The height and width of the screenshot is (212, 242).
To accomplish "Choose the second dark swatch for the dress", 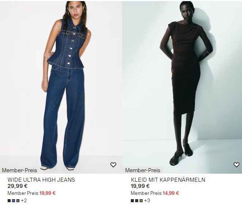I will pyautogui.click(x=137, y=201).
